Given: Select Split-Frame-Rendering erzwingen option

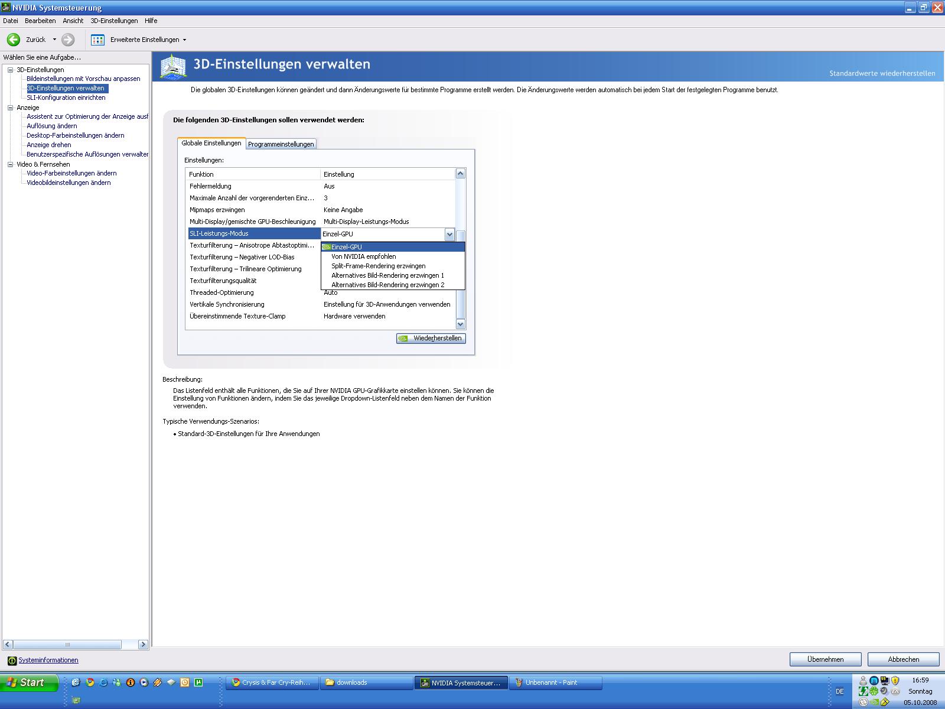Looking at the screenshot, I should click(x=393, y=266).
